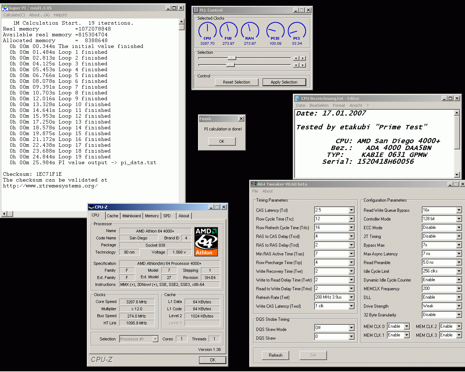Open CPU-Z Processor selection dropdown
This screenshot has width=465, height=372.
click(x=155, y=339)
